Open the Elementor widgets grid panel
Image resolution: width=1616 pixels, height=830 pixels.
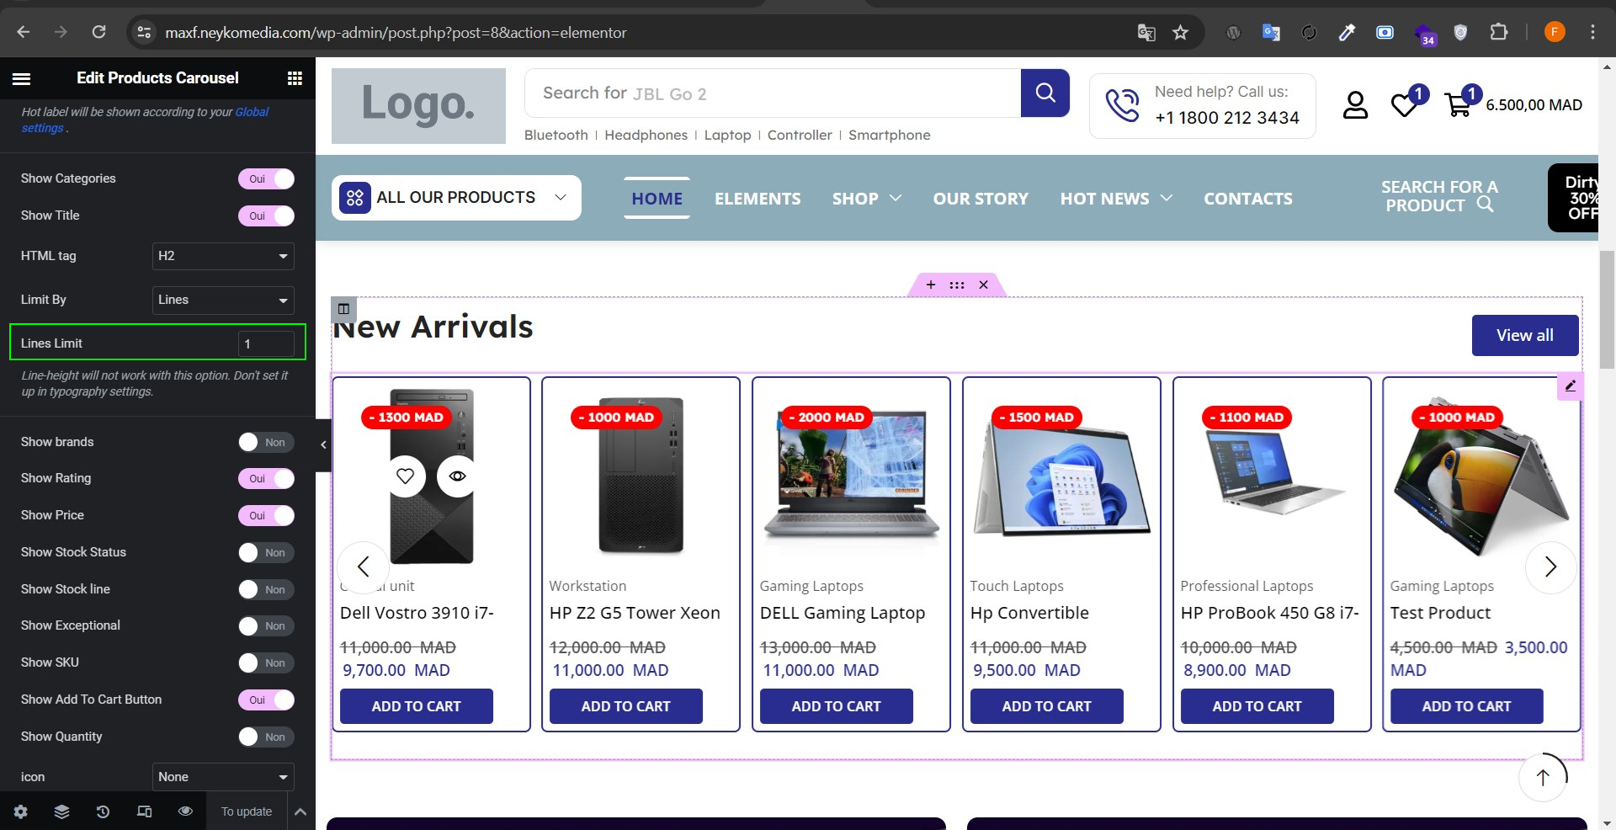295,78
